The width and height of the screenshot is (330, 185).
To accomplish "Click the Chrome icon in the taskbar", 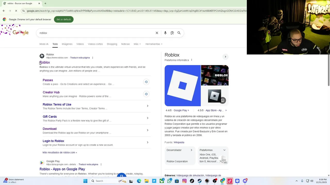I will point(222,181).
